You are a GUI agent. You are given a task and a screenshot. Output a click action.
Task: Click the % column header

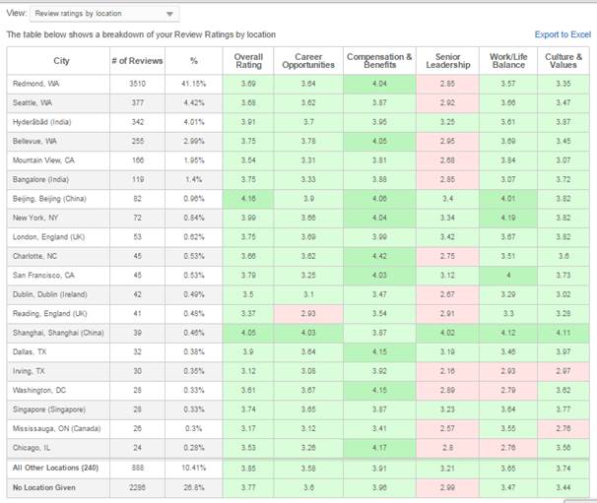(x=194, y=61)
